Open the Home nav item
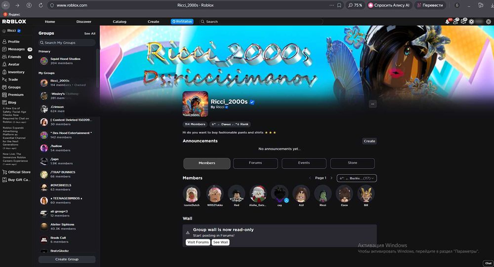 click(50, 22)
